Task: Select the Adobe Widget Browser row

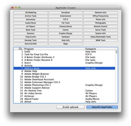Action: 64,74
